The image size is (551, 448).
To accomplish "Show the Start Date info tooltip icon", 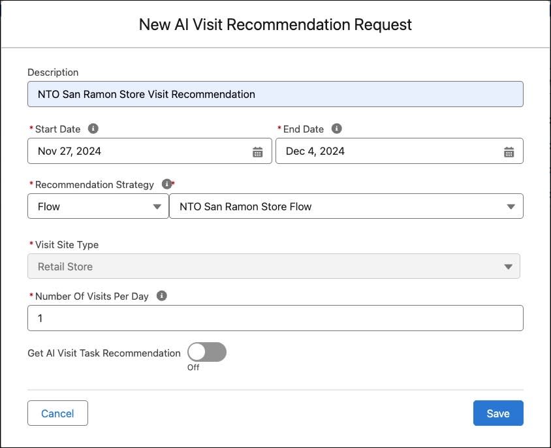I will coord(93,129).
